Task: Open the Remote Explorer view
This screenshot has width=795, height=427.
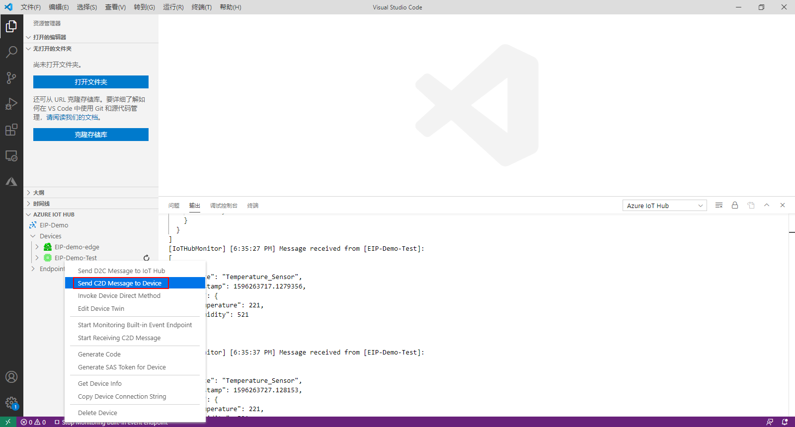Action: [x=11, y=156]
